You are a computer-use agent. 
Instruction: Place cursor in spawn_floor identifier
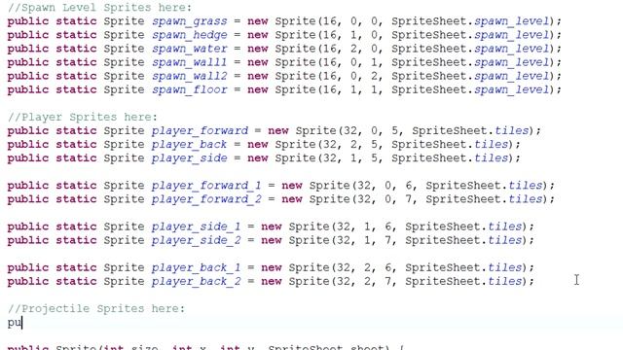[190, 89]
